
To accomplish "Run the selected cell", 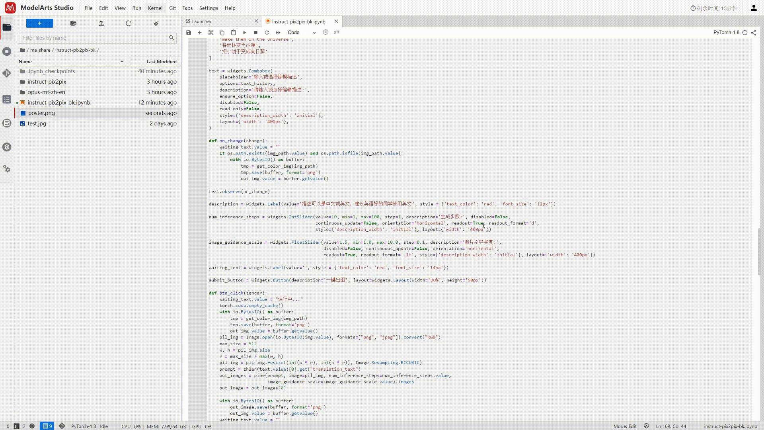I will [245, 33].
